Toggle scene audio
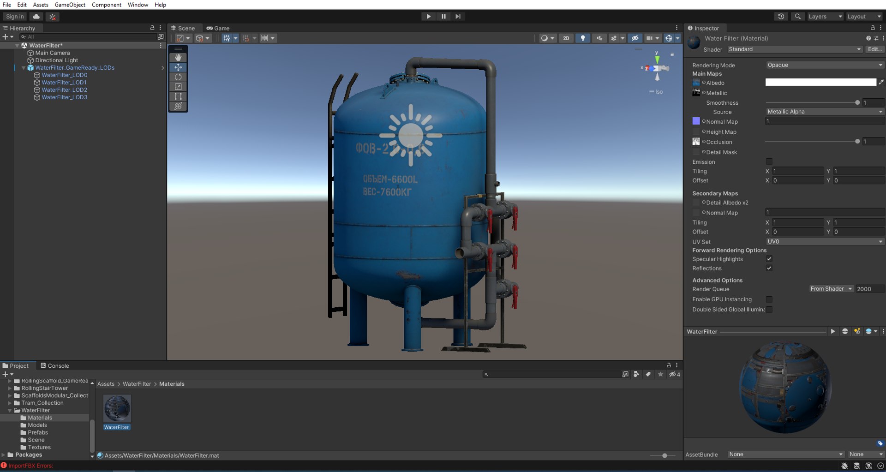This screenshot has width=886, height=472. [599, 38]
